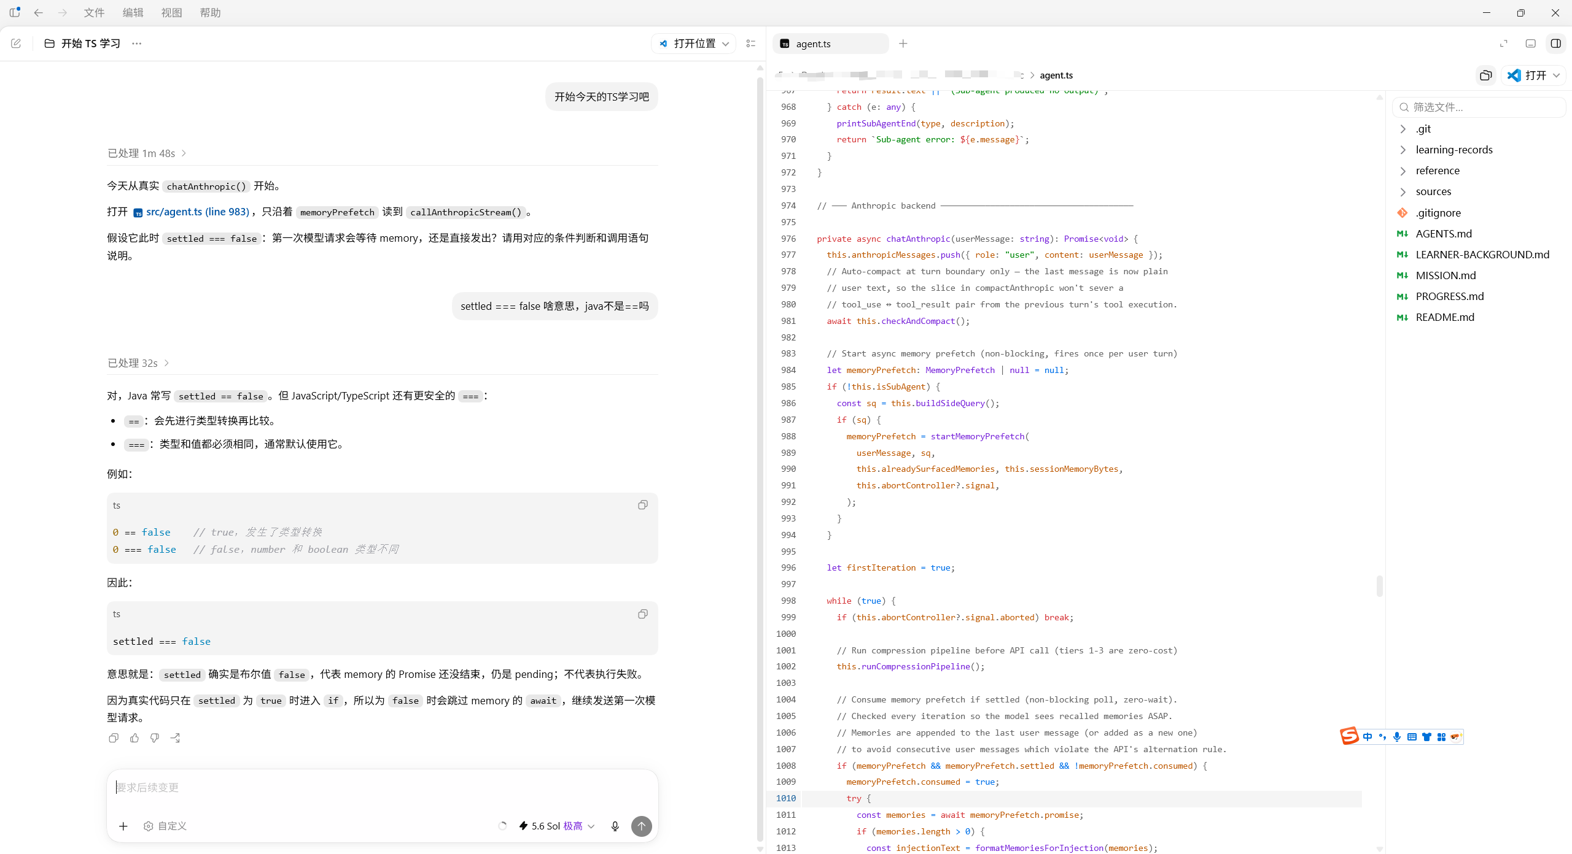The height and width of the screenshot is (854, 1572).
Task: Start voice input with the microphone icon
Action: tap(615, 826)
